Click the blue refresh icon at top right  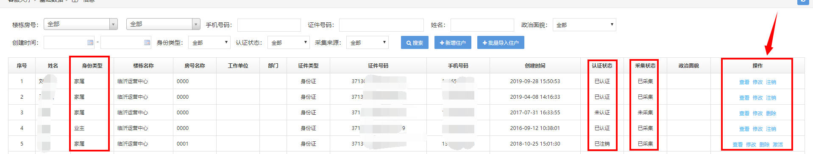[x=803, y=2]
